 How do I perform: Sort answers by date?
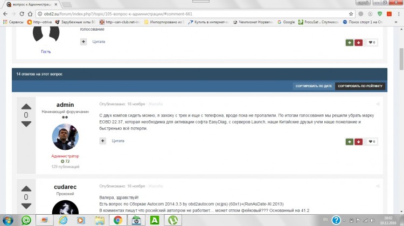coord(314,86)
